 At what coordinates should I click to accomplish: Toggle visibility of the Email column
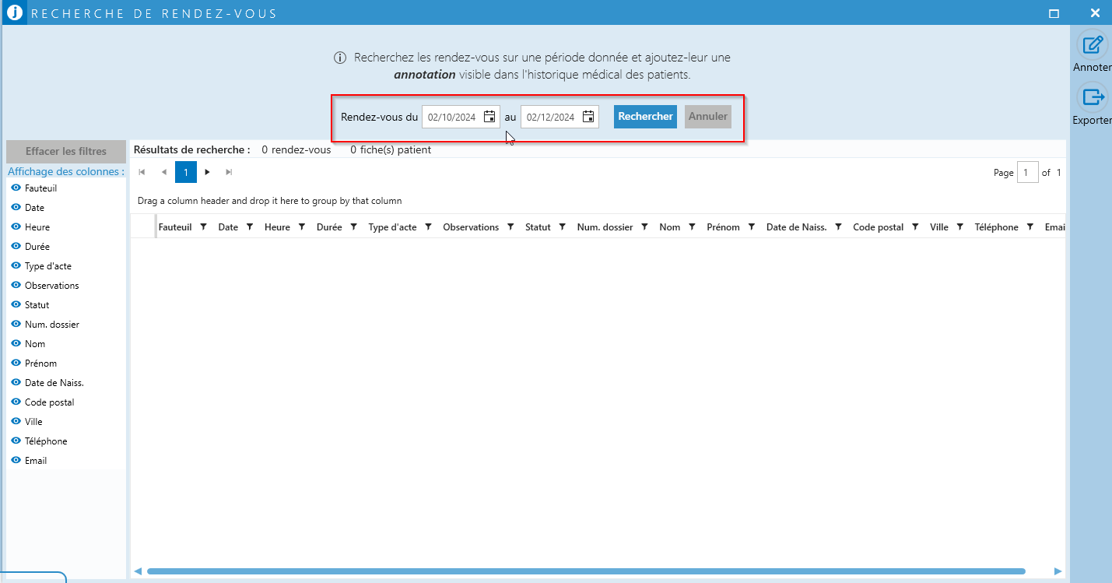click(16, 460)
